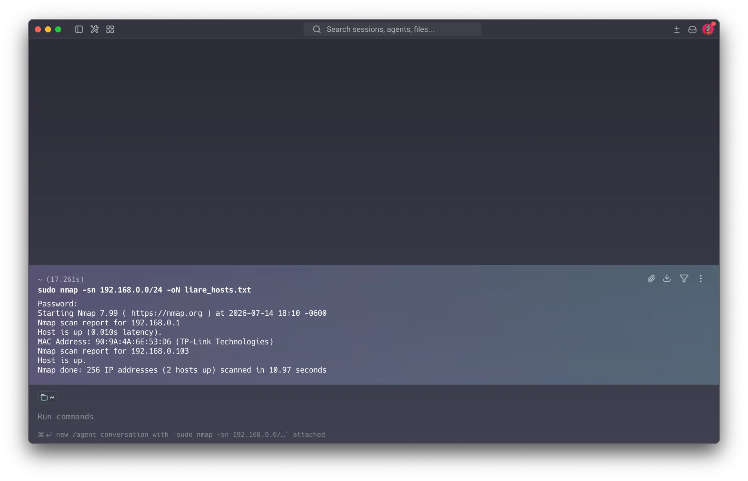Viewport: 748px width, 481px height.
Task: Download the nmap block output
Action: [667, 278]
